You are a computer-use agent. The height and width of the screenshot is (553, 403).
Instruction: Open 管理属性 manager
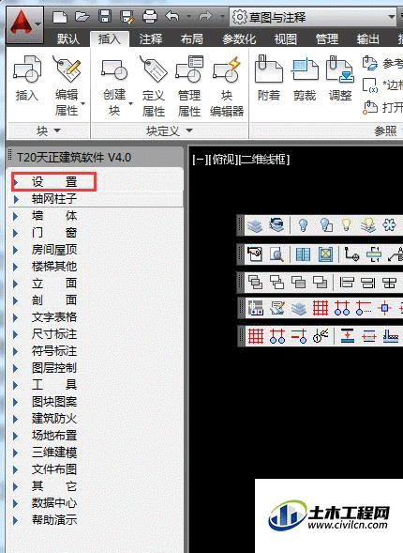(x=189, y=86)
